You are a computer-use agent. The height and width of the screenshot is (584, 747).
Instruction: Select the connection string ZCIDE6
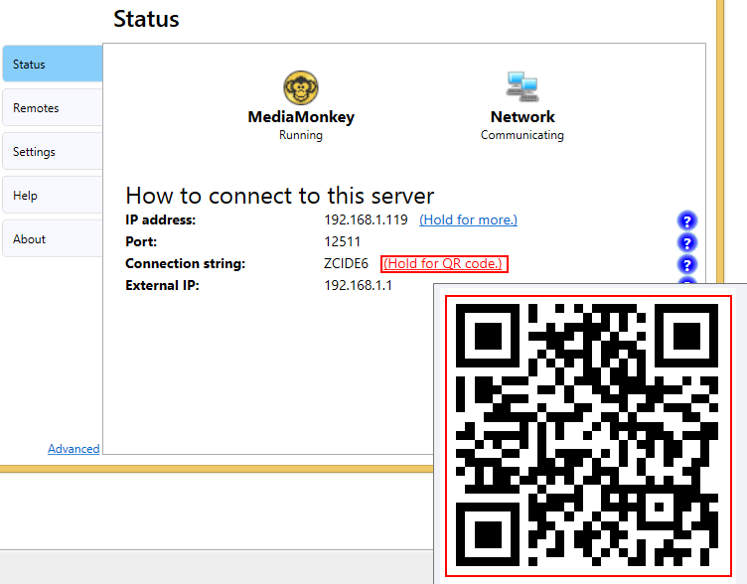click(x=346, y=263)
